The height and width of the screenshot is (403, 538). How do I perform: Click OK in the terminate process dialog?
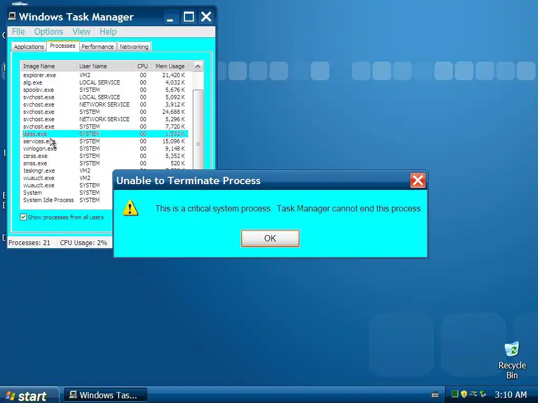270,238
